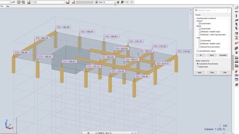
Task: Select Single stories radio option
Action: (x=198, y=67)
